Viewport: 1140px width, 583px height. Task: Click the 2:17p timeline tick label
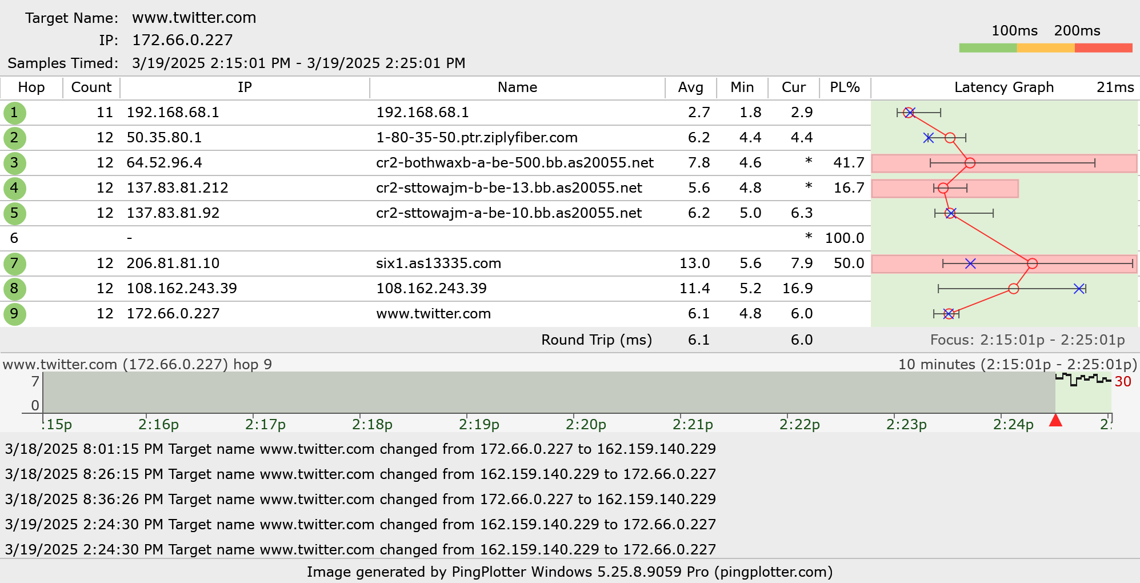pyautogui.click(x=265, y=425)
